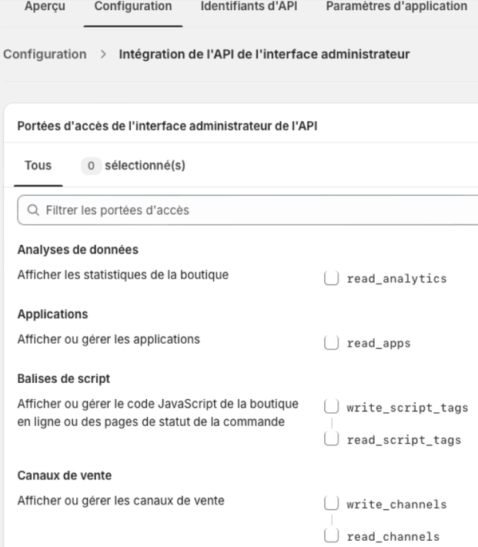Image resolution: width=478 pixels, height=547 pixels.
Task: Click the breadcrumb chevron after Configuration
Action: [103, 54]
